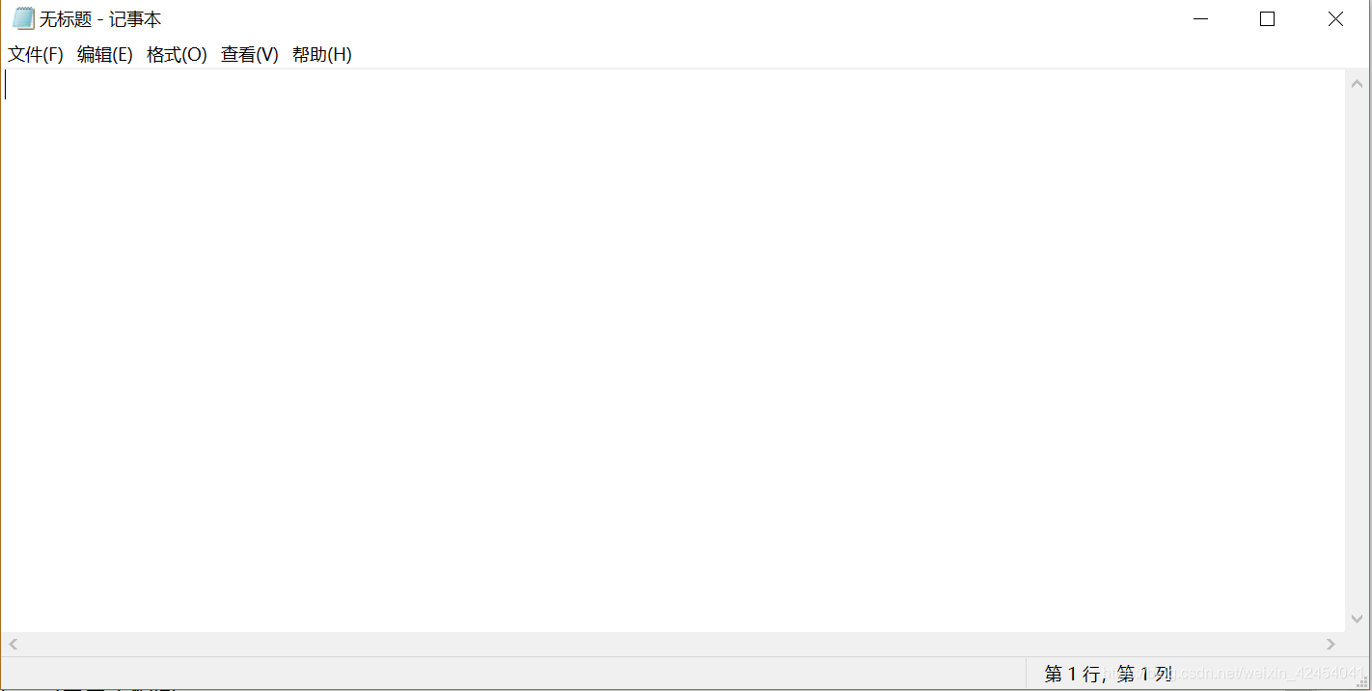This screenshot has height=691, width=1372.
Task: Click the vertical scrollbar track
Action: (1358, 351)
